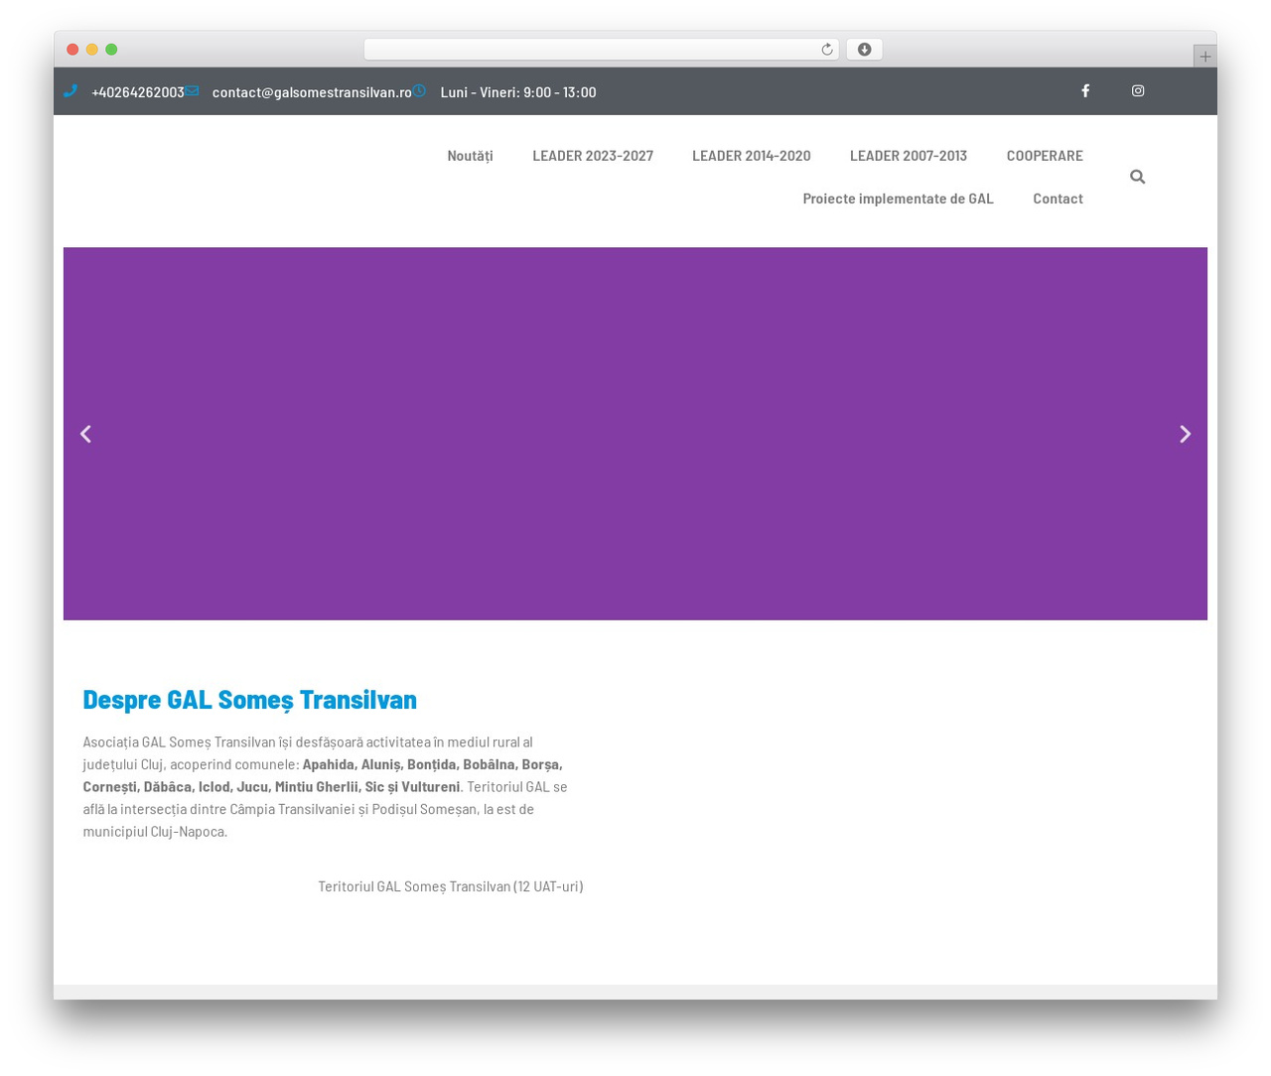Click the phone icon in top bar
The image size is (1271, 1076).
[x=70, y=91]
